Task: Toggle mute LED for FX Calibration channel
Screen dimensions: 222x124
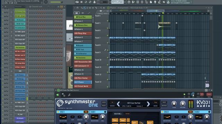Action: pyautogui.click(x=3, y=28)
